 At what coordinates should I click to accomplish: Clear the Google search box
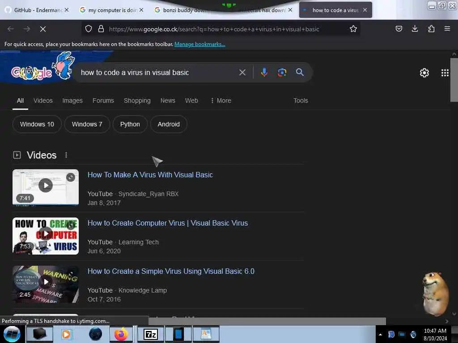[x=242, y=72]
